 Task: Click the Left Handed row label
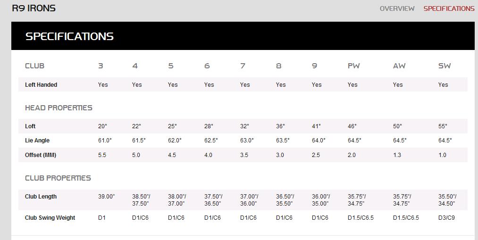click(x=41, y=85)
